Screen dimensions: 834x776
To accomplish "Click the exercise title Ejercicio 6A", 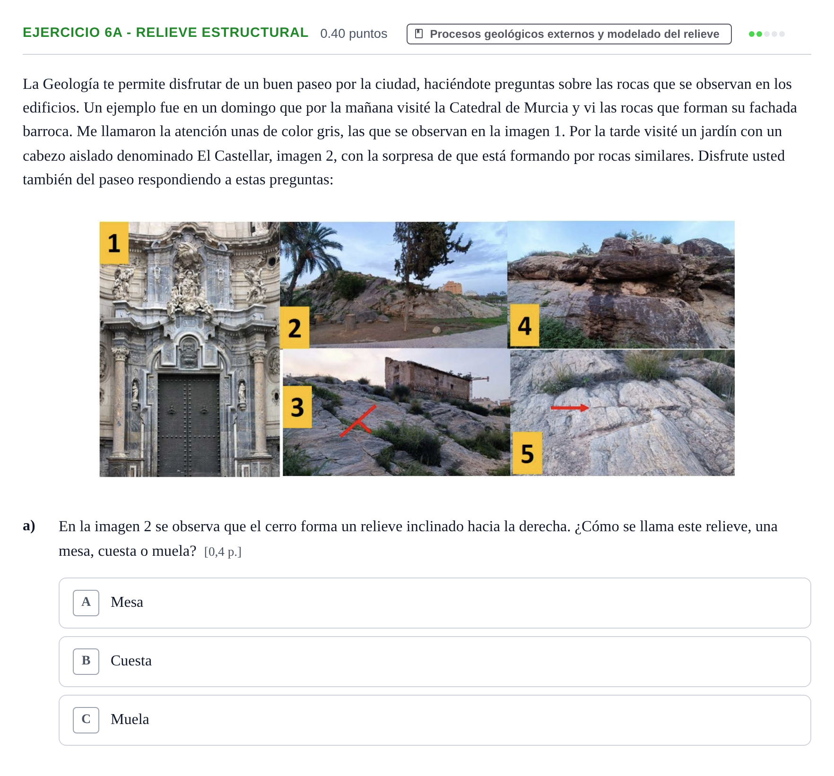I will pyautogui.click(x=165, y=33).
